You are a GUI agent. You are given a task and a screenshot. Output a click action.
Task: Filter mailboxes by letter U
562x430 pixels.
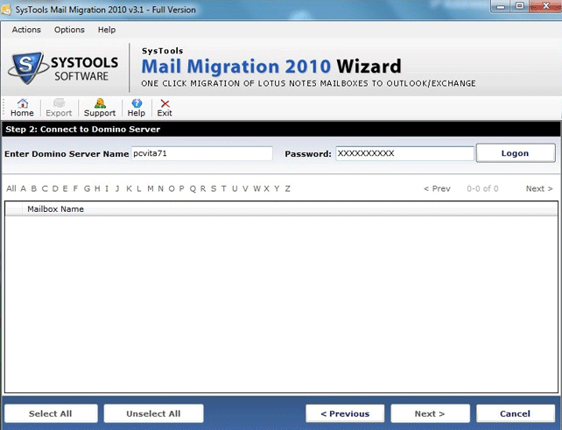coord(235,188)
